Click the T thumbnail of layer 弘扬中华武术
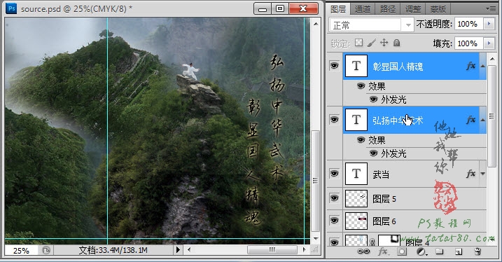The height and width of the screenshot is (262, 502). coord(356,120)
